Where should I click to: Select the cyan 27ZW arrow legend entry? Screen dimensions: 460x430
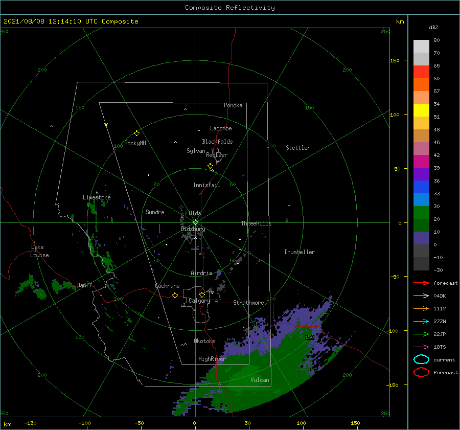coord(421,321)
